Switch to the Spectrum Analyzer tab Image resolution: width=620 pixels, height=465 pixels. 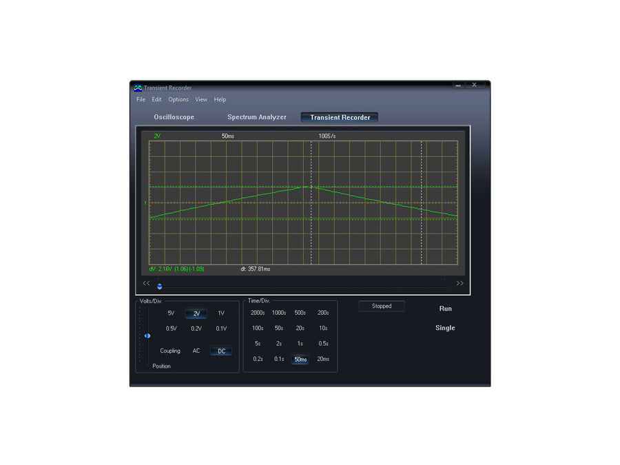pos(256,117)
